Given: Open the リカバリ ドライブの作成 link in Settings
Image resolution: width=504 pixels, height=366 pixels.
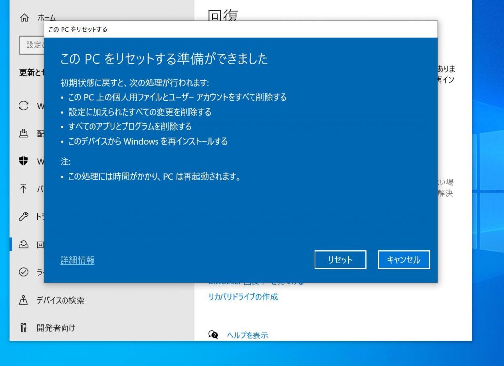Looking at the screenshot, I should (x=243, y=297).
